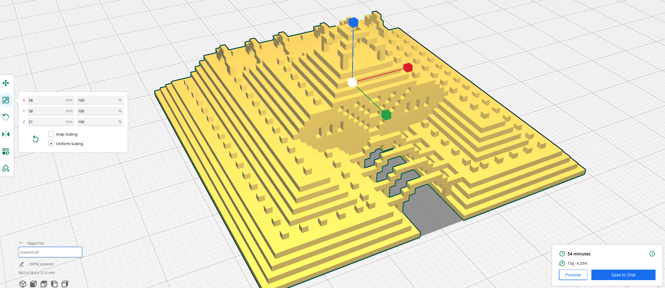Image resolution: width=665 pixels, height=288 pixels.
Task: Select the Mirror tool
Action: point(6,134)
